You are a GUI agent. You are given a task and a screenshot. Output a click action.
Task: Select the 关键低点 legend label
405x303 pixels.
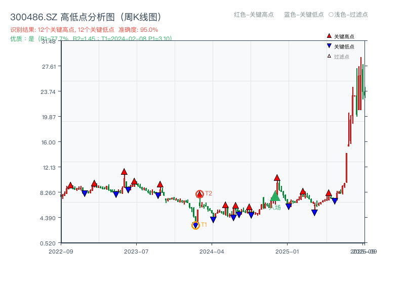point(344,46)
